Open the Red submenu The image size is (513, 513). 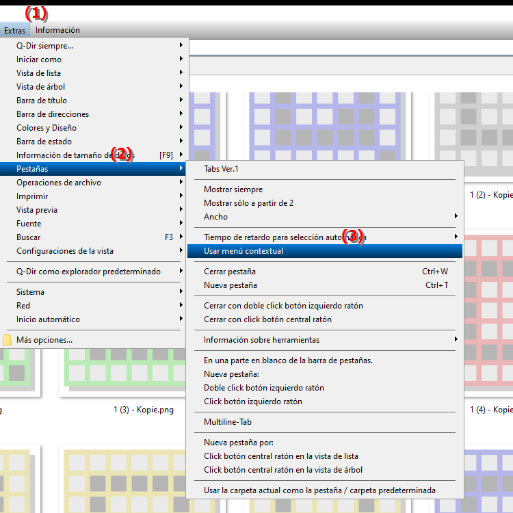[94, 306]
